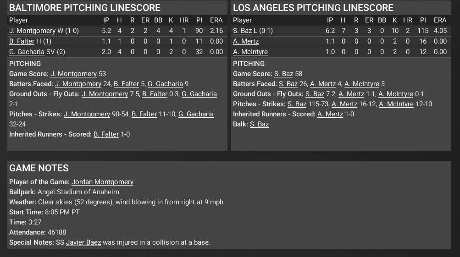Image resolution: width=460 pixels, height=257 pixels.
Task: Click A. Mertz in Los Angeles Pitches - Strikes
Action: pos(344,104)
